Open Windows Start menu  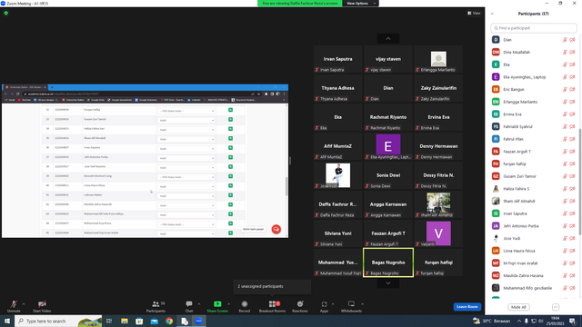[7, 321]
